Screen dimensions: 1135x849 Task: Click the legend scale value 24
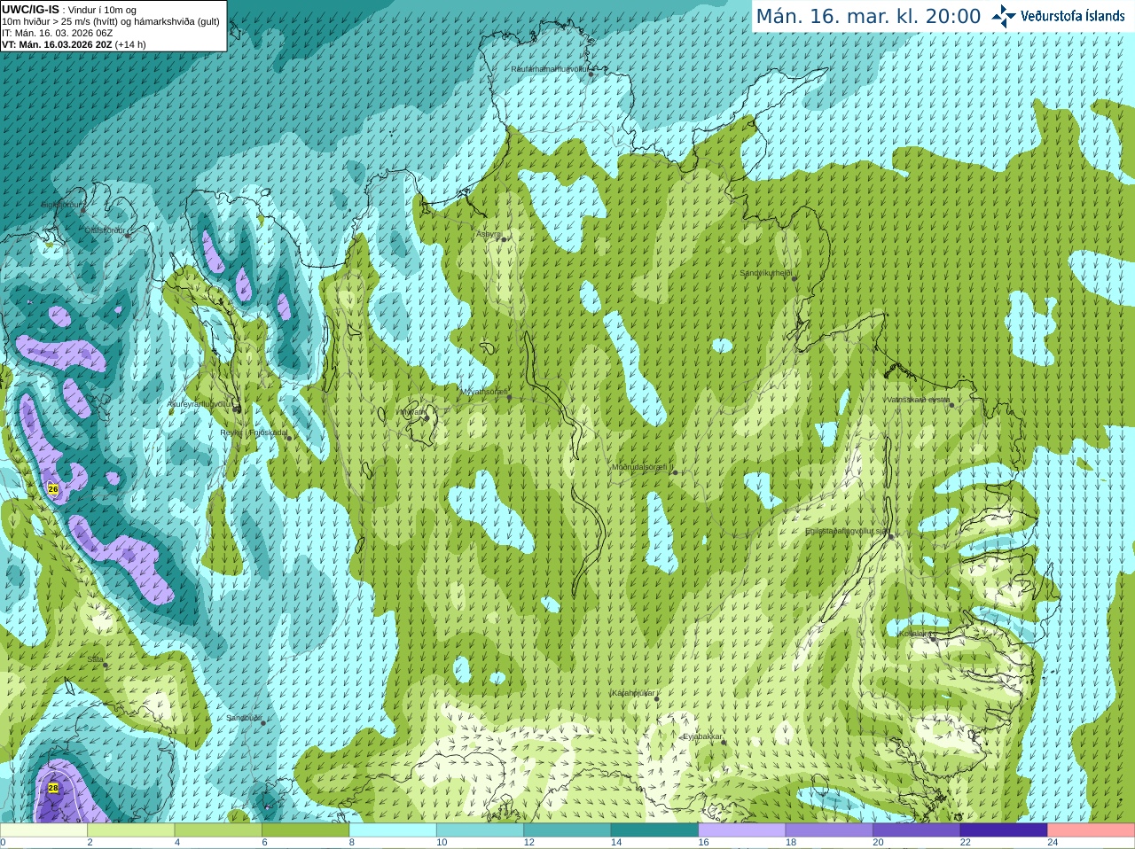1053,843
